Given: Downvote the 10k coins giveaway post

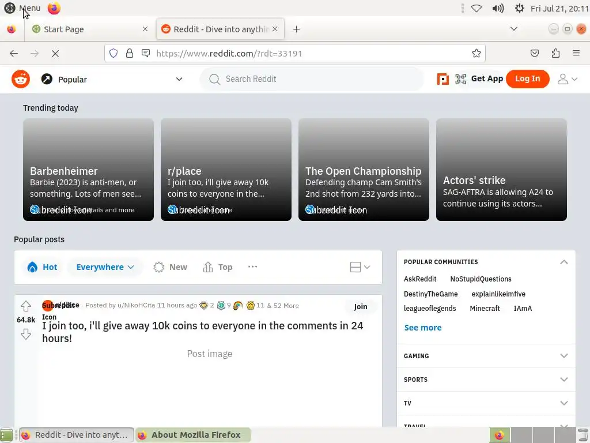Looking at the screenshot, I should [x=25, y=334].
